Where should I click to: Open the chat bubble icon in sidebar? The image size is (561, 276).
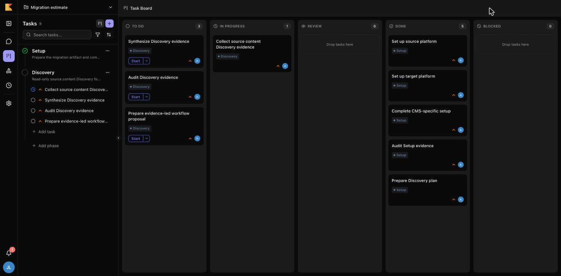(9, 41)
